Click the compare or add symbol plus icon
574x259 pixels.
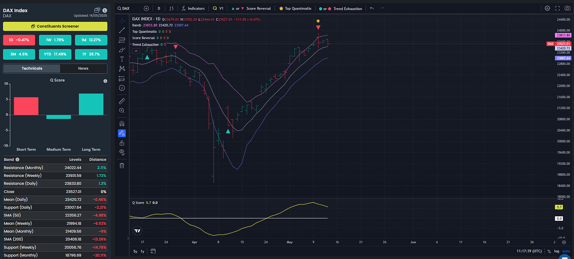tap(147, 8)
